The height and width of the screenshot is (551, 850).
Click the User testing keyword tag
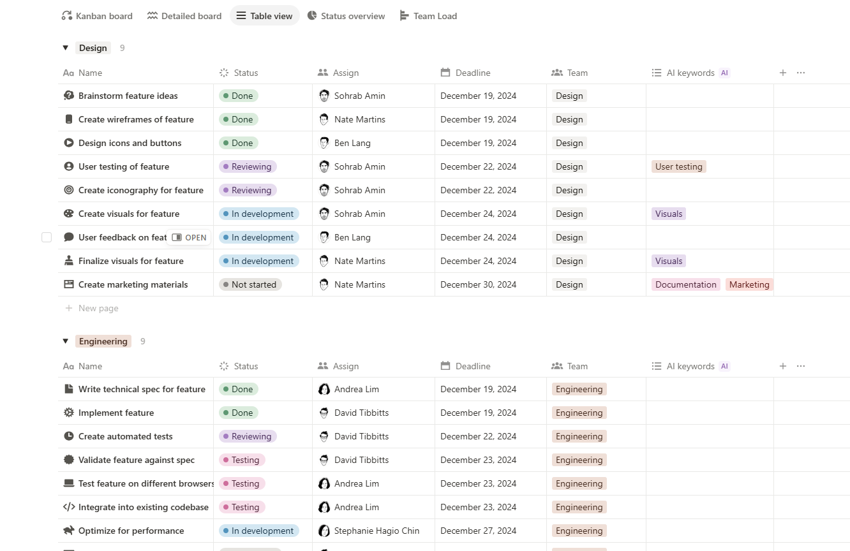tap(679, 166)
